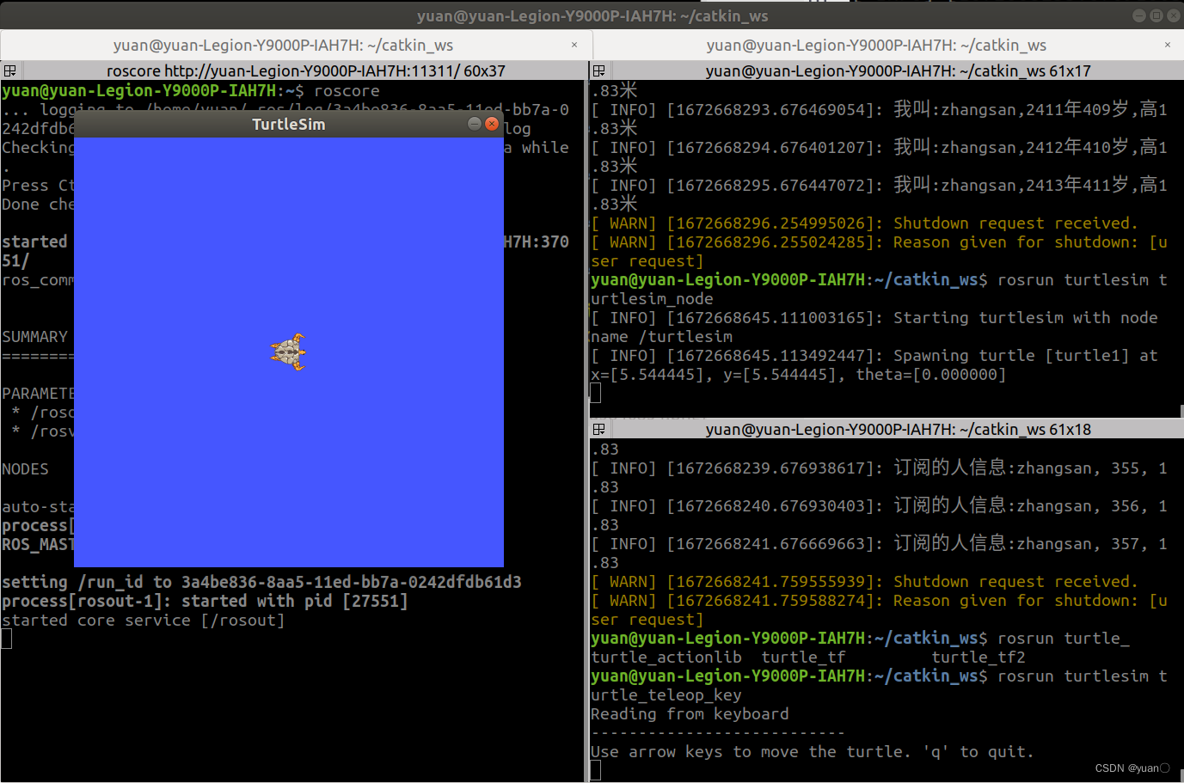1184x783 pixels.
Task: Click 'turtle_tf2' completion suggestion
Action: tap(978, 657)
